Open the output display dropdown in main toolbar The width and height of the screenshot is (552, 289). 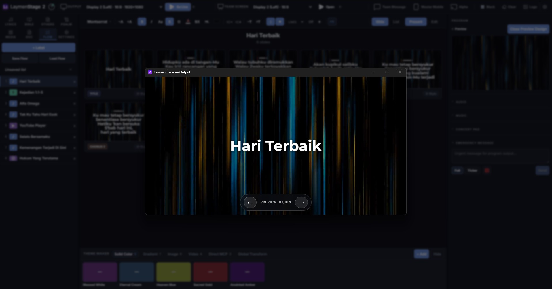pyautogui.click(x=124, y=7)
